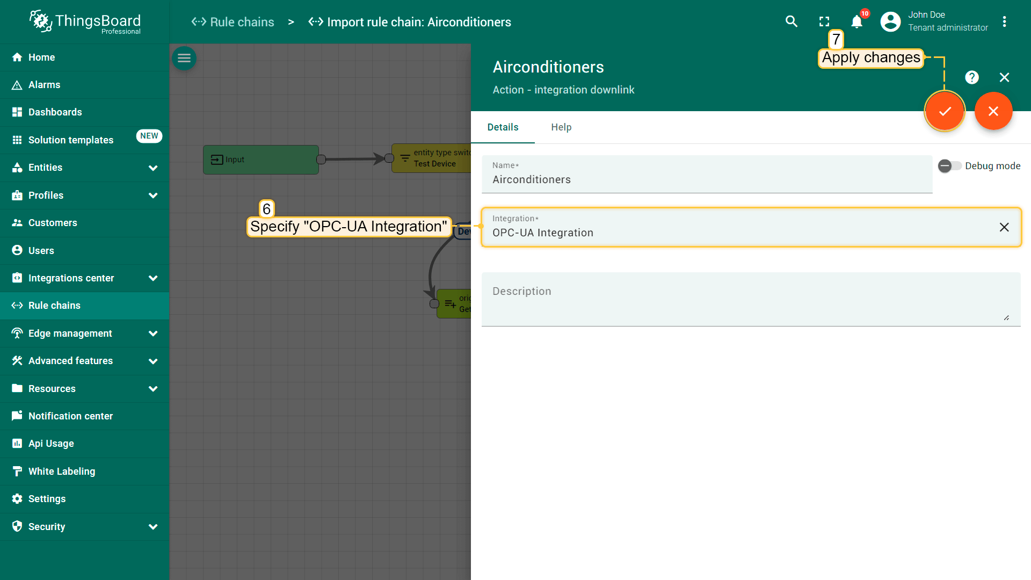This screenshot has width=1031, height=580.
Task: Open Dashboards in the sidebar
Action: (55, 112)
